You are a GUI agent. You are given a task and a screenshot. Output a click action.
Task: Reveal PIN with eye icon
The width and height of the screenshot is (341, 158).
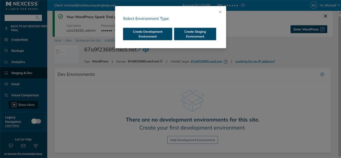243,5
